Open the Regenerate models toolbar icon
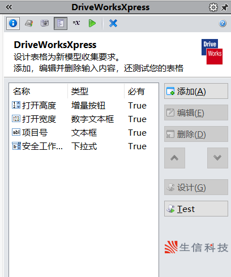 tap(29, 23)
